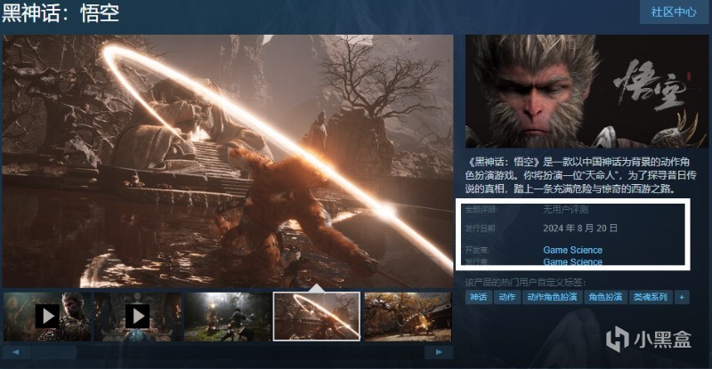Select the highlighted thumbnail with glowing ring
The width and height of the screenshot is (712, 369).
click(x=317, y=317)
